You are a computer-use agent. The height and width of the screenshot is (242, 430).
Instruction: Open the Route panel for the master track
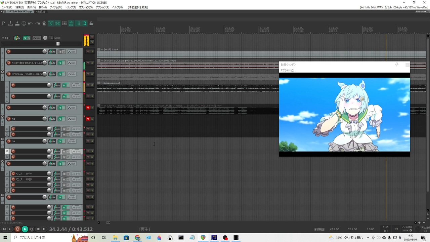tap(17, 38)
